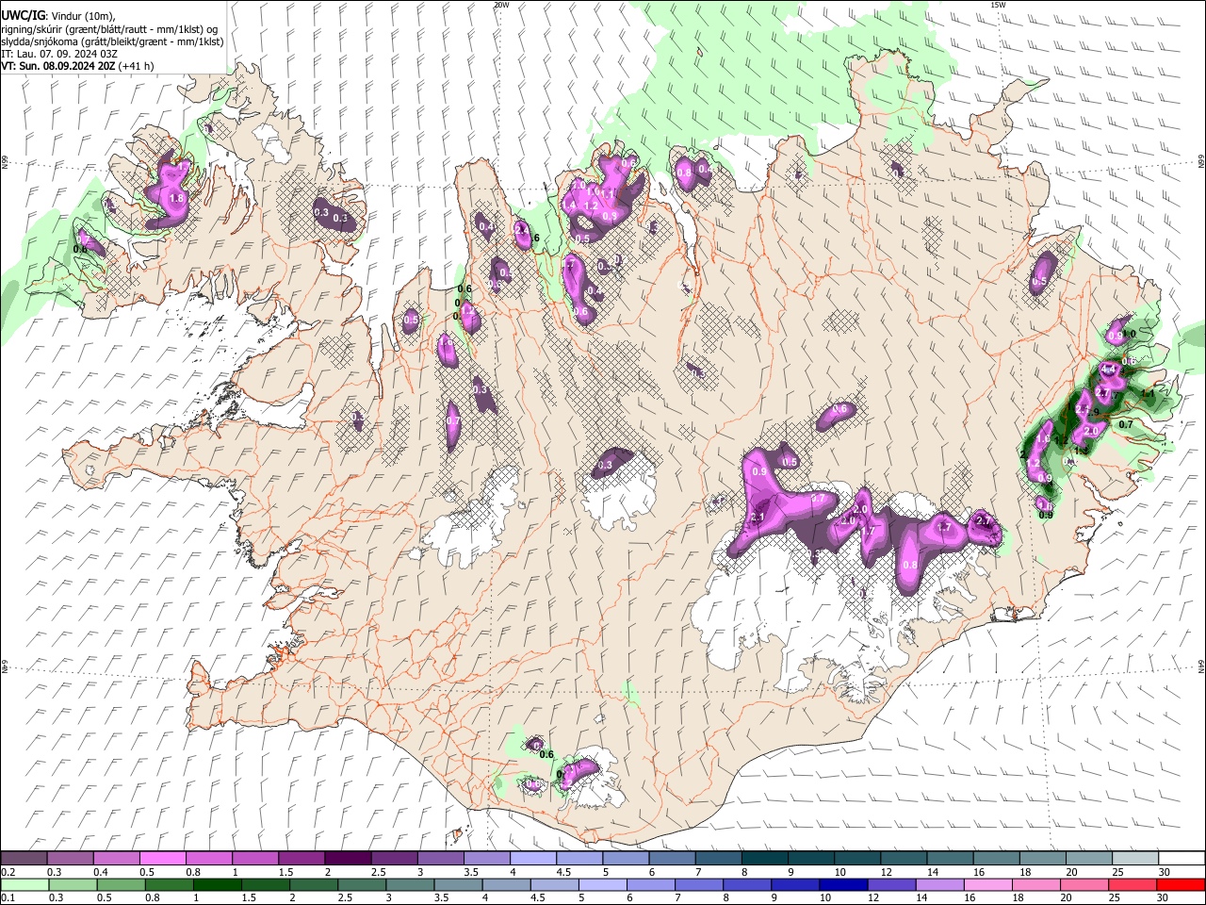The image size is (1206, 905).
Task: Select the bright red swatch at 30, bottom row
Action: [1180, 885]
